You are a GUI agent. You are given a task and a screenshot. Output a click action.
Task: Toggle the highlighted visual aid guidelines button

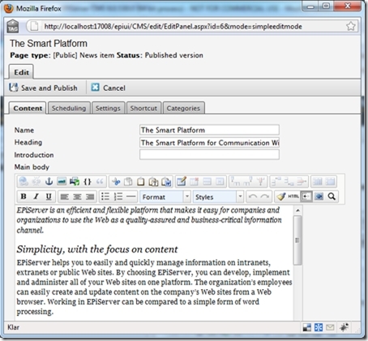[x=306, y=196]
